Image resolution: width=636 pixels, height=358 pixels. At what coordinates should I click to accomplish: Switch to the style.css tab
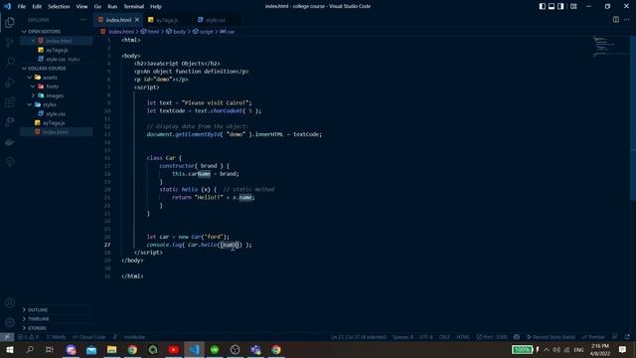pos(216,20)
